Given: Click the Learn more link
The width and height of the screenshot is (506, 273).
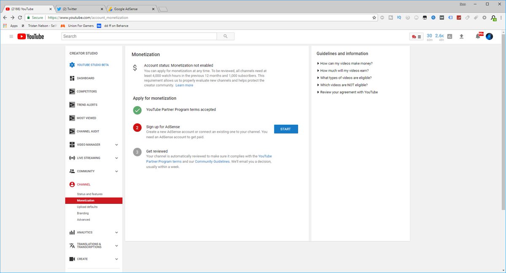Looking at the screenshot, I should 184,86.
